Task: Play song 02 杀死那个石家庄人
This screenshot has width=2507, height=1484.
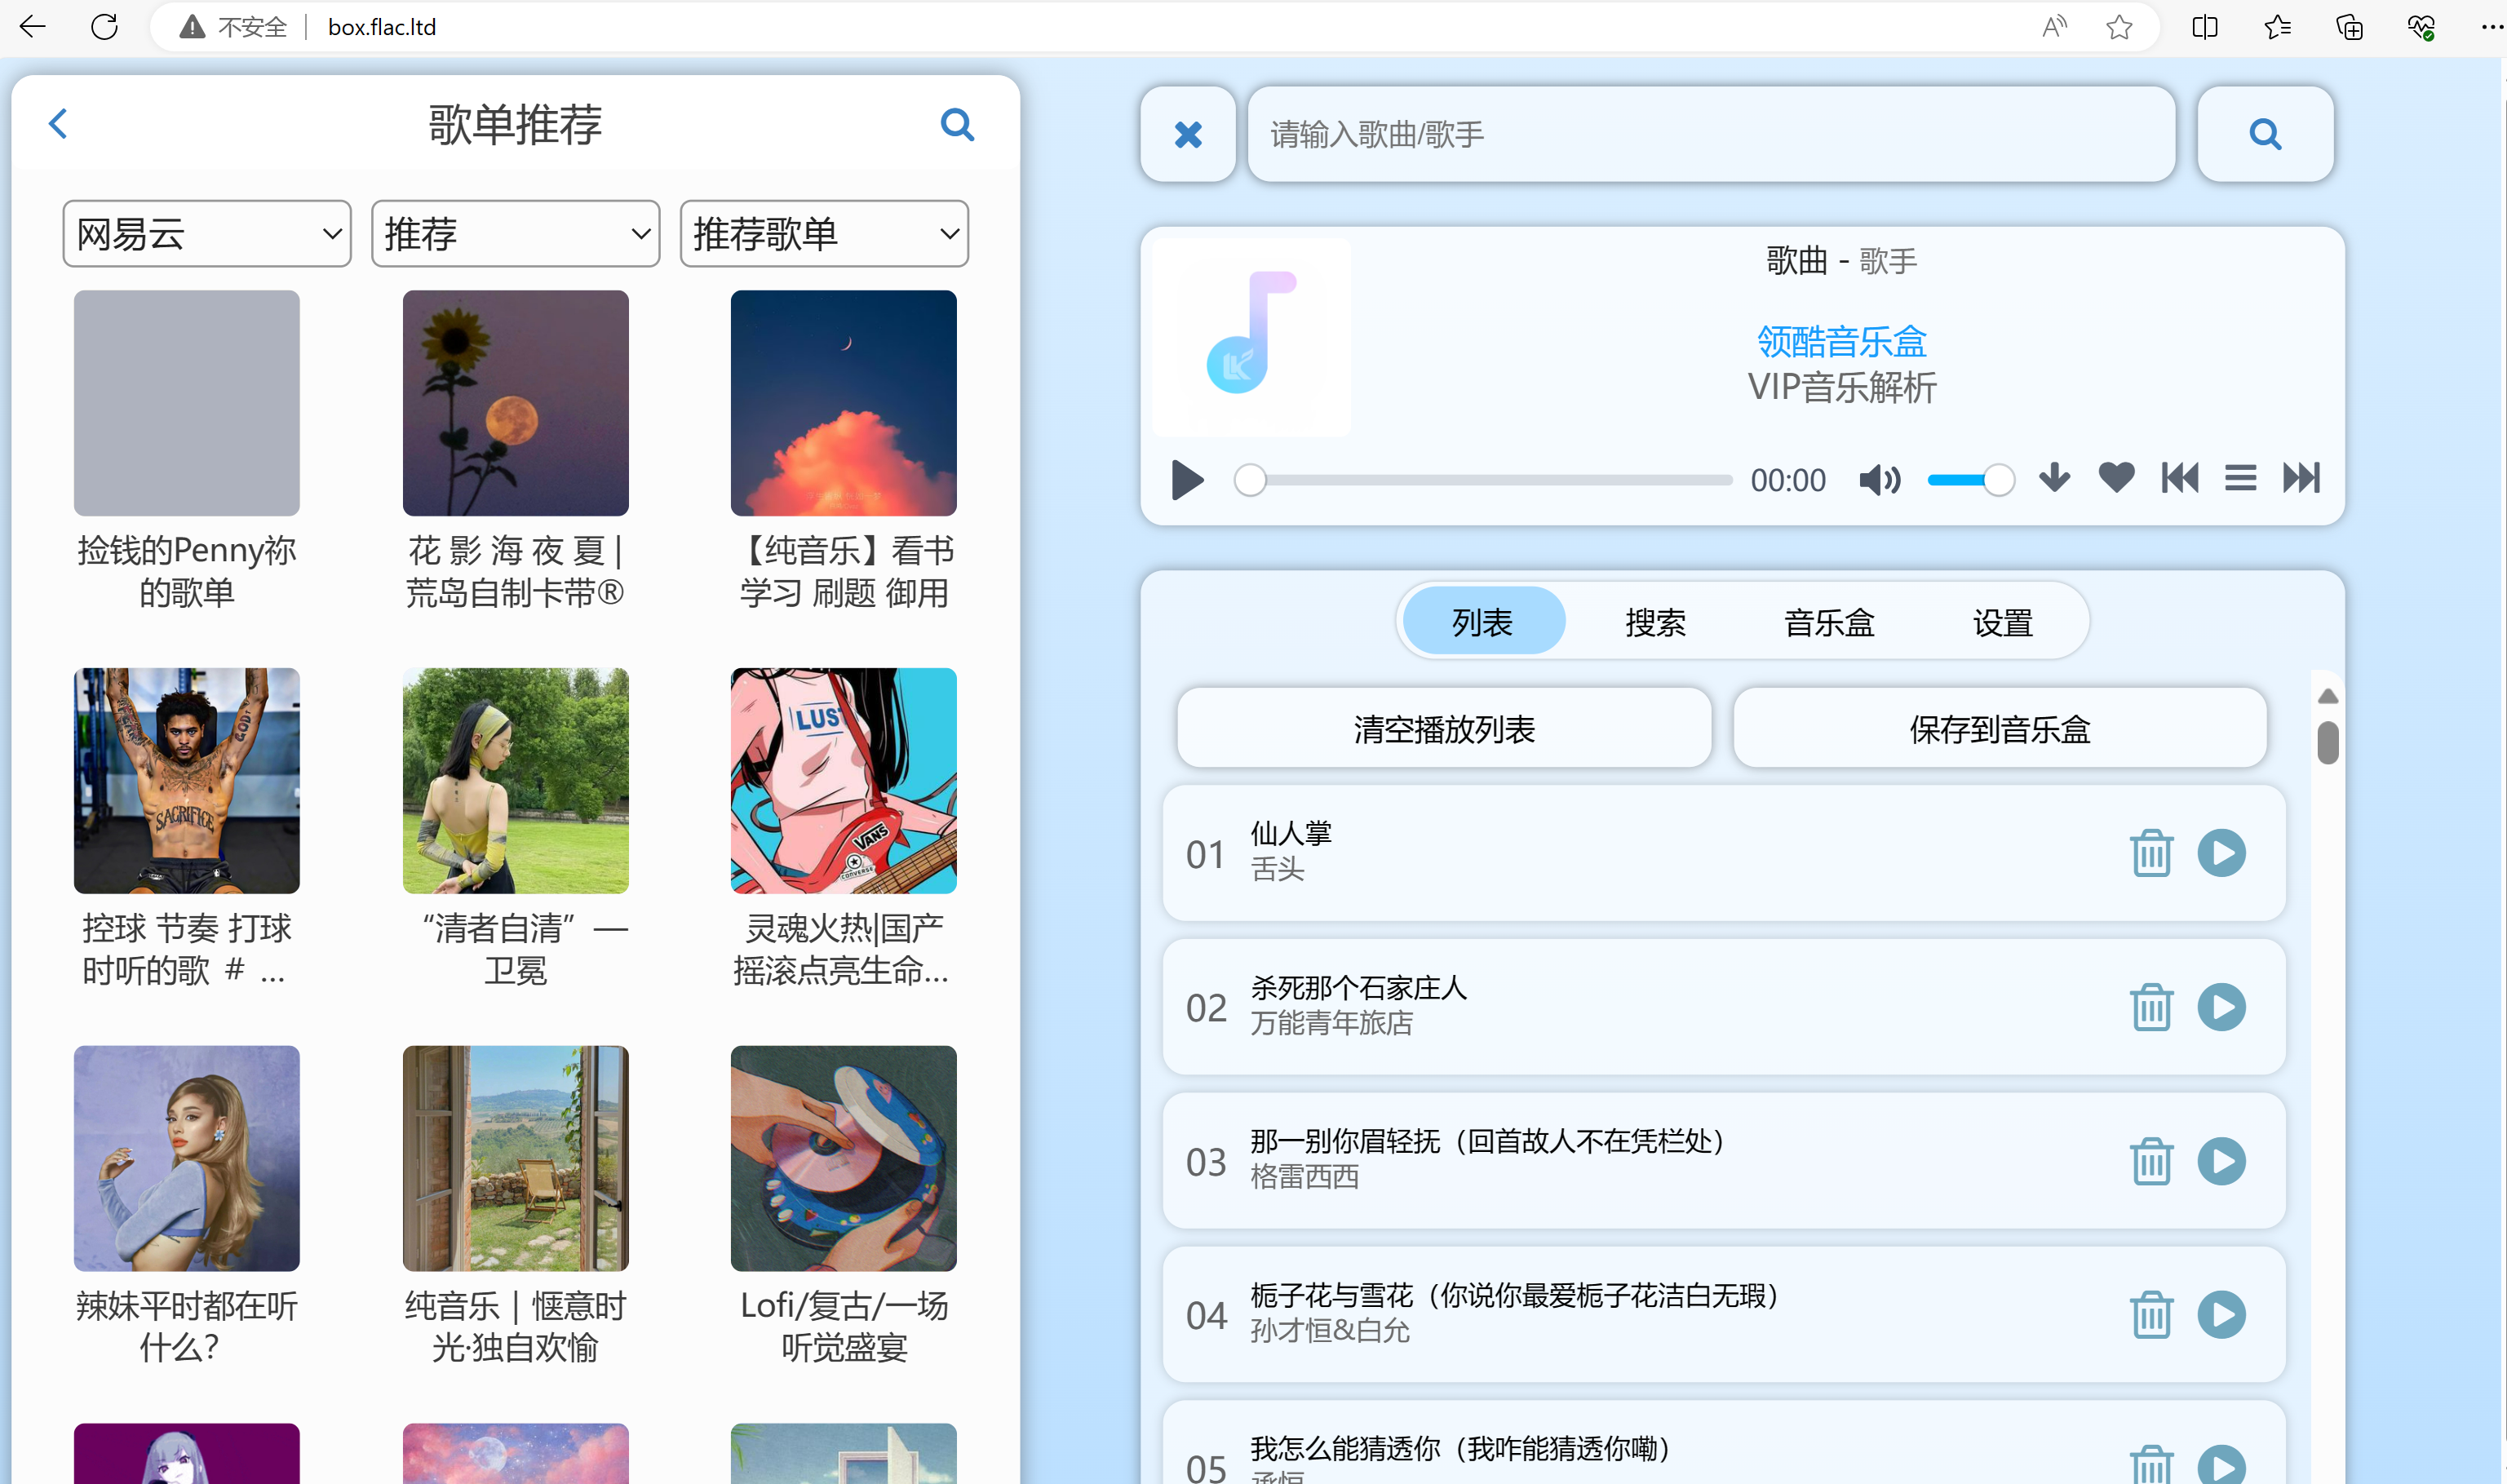Action: (x=2221, y=1007)
